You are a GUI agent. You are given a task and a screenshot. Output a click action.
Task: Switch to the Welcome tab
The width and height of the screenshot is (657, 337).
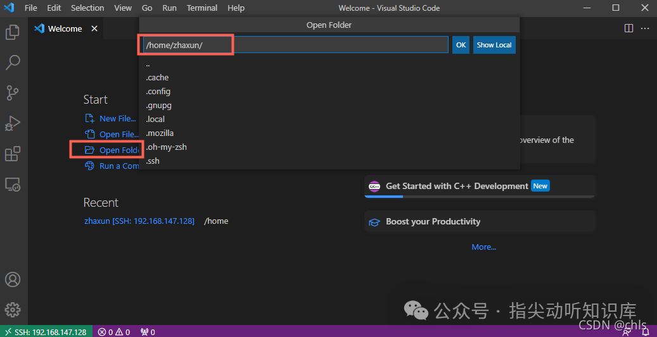coord(65,28)
